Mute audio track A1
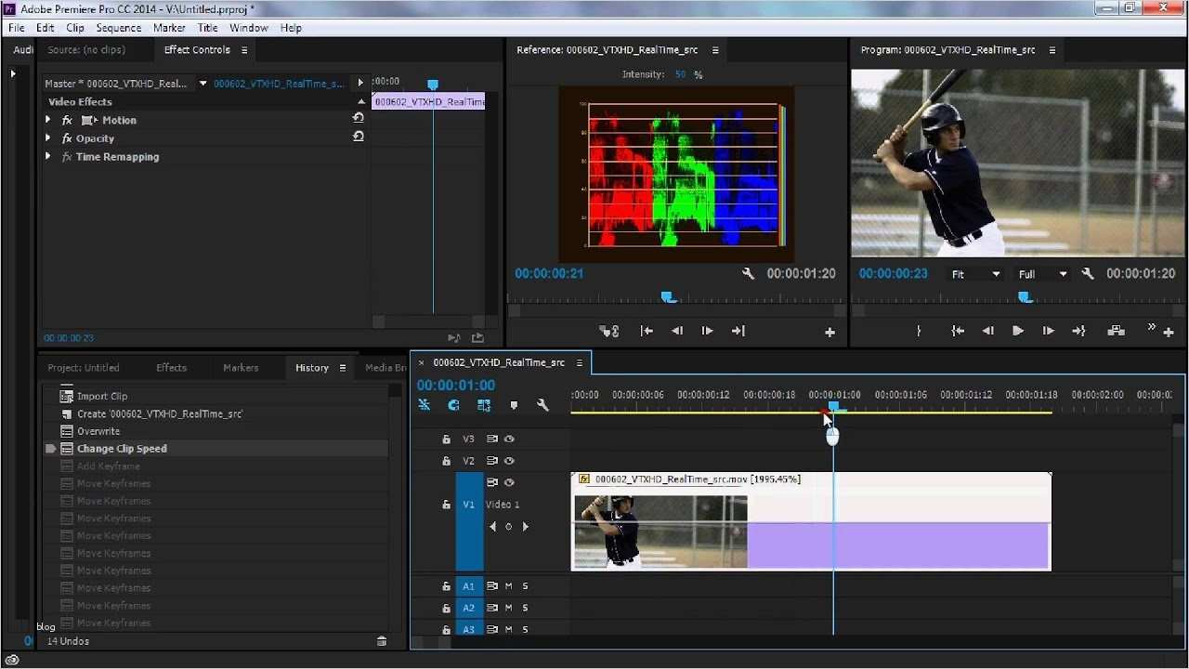Screen dimensions: 1189x669 click(x=508, y=586)
